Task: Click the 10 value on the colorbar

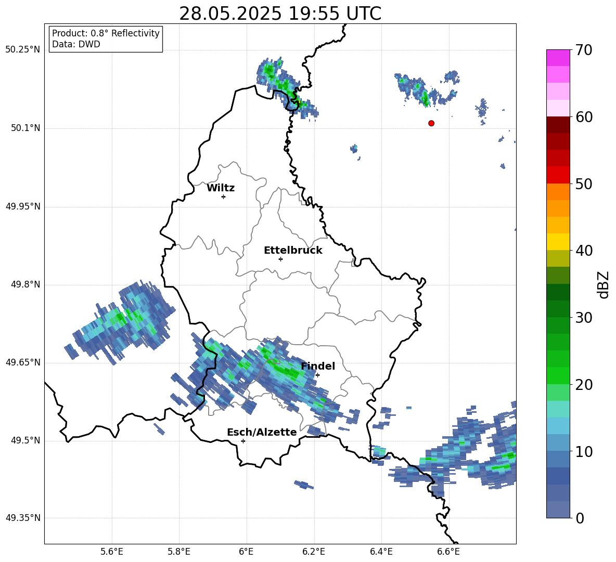Action: click(584, 451)
